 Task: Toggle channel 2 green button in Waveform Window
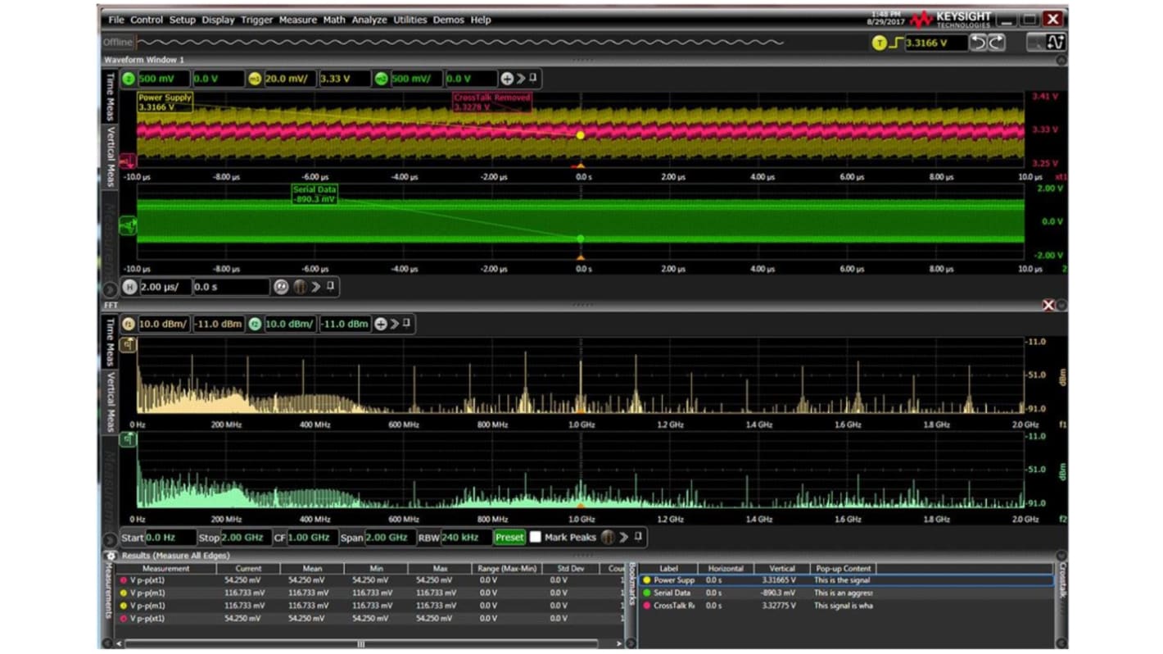coord(129,79)
